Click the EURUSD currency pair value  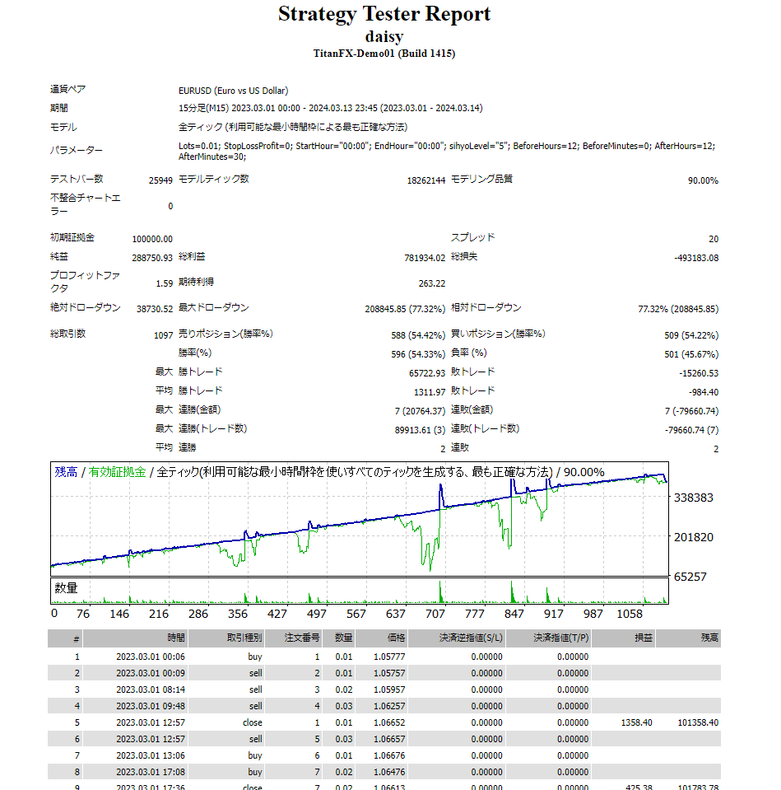[x=233, y=91]
